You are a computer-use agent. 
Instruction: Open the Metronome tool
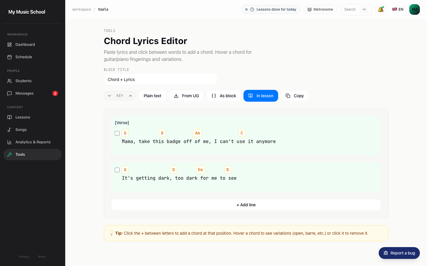(x=320, y=9)
